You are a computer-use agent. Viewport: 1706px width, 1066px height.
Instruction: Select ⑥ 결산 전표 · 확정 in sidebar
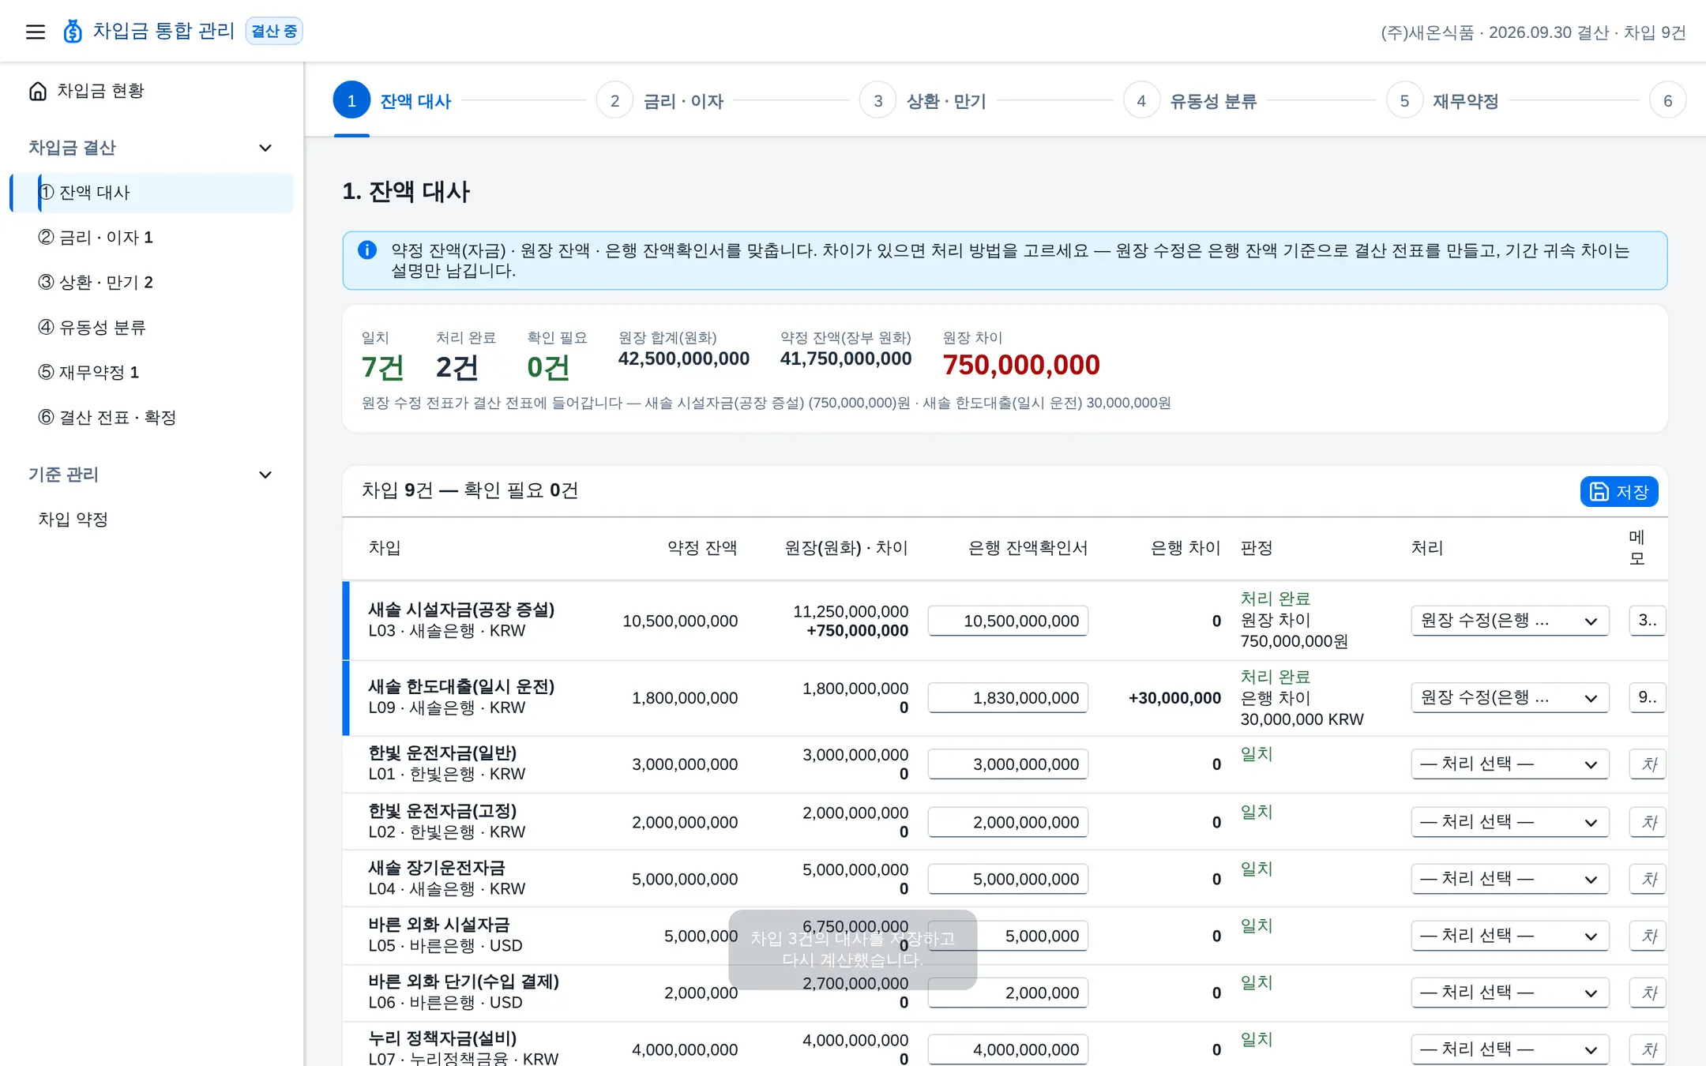pos(152,418)
